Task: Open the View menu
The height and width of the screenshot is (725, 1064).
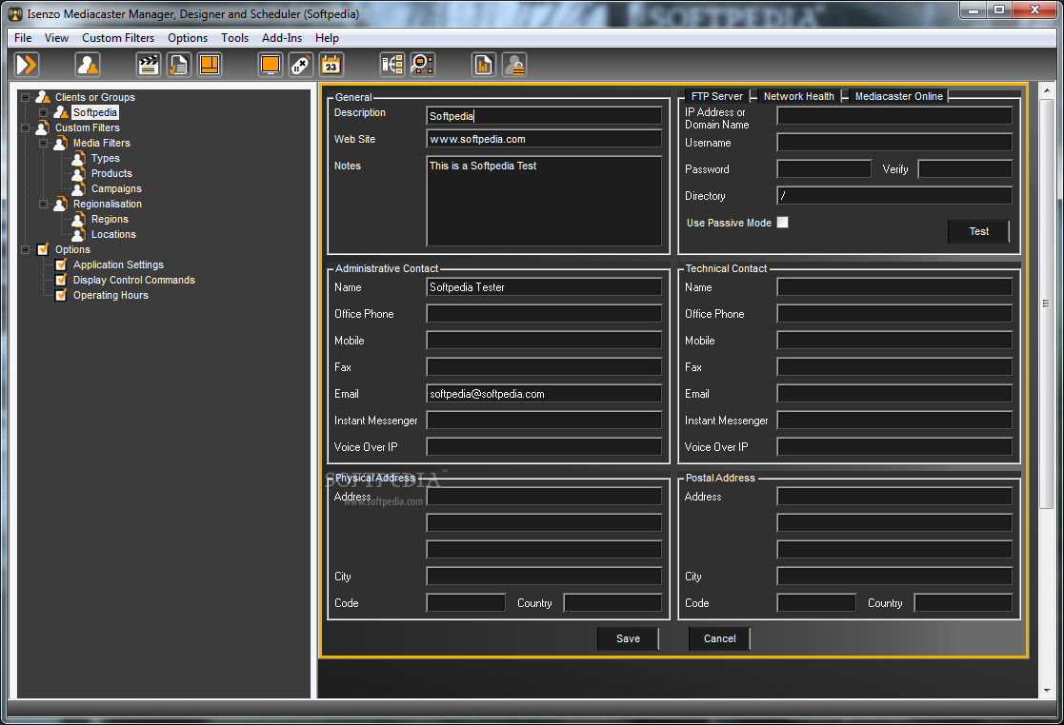Action: pyautogui.click(x=56, y=38)
